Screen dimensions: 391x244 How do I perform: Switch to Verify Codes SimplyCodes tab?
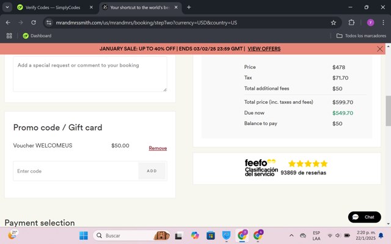click(x=53, y=7)
